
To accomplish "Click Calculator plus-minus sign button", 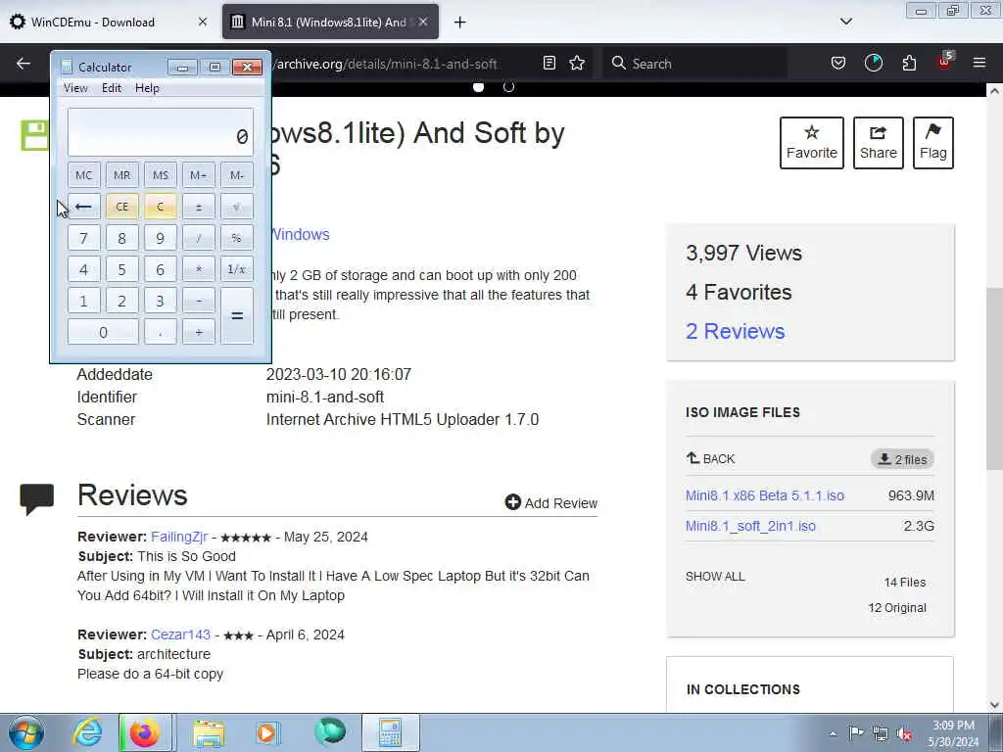I will 198,207.
